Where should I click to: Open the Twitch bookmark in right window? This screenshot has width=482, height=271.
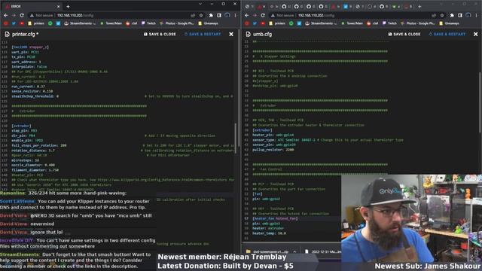389,23
